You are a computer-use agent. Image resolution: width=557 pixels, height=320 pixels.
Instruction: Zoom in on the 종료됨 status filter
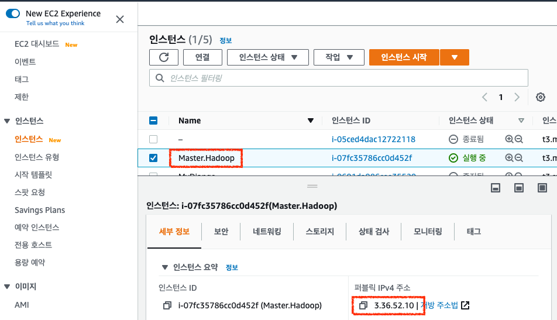pos(509,139)
